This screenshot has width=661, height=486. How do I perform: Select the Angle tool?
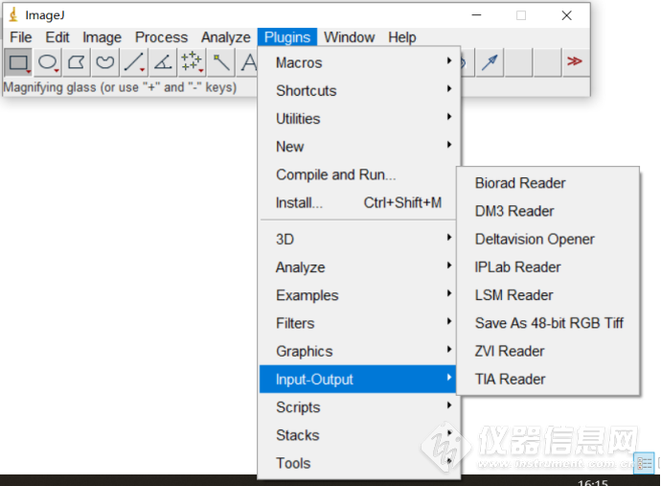point(163,62)
